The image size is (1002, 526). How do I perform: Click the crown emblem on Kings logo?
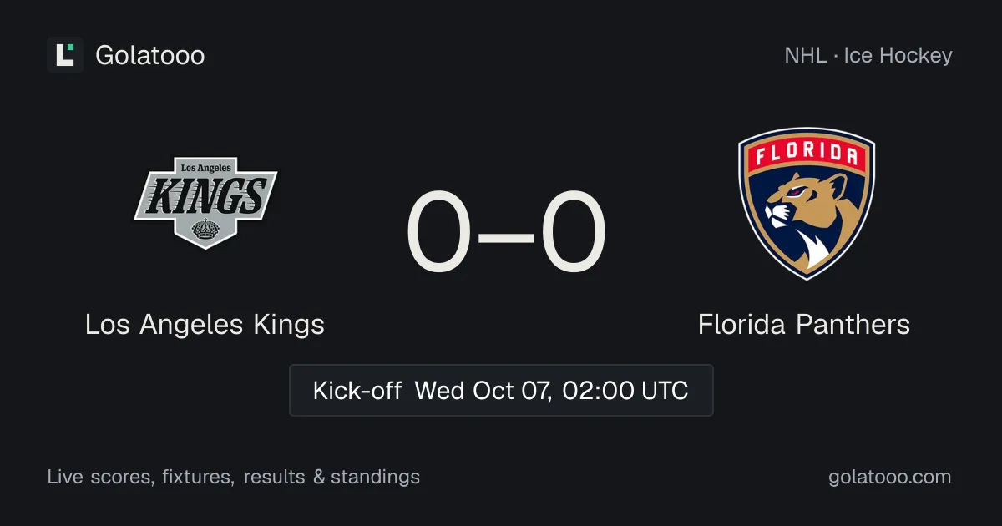[x=205, y=230]
